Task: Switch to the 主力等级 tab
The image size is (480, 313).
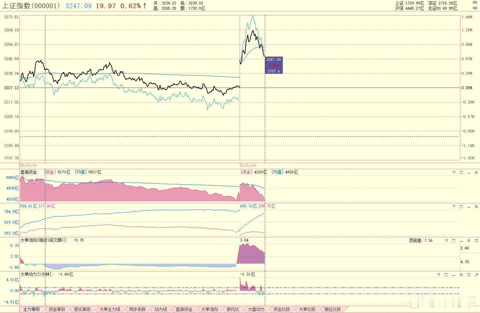Action: 32,309
